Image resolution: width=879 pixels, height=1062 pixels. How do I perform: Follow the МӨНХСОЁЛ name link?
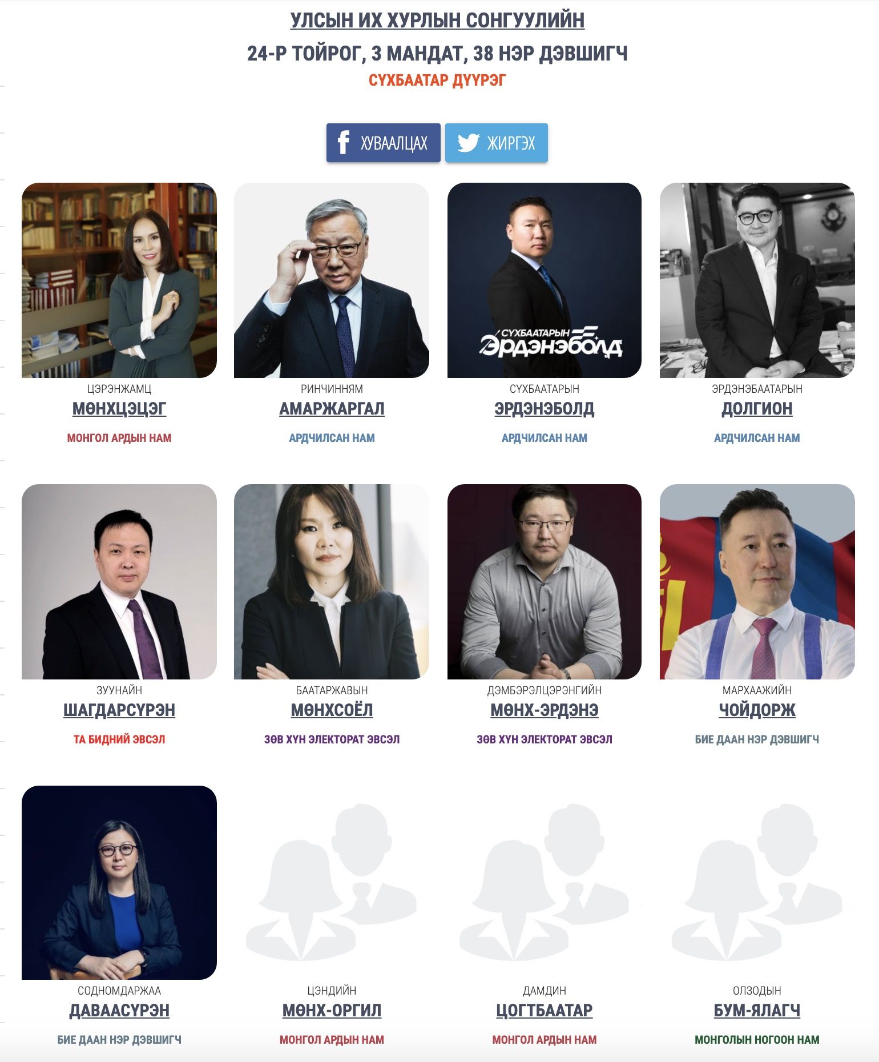coord(332,710)
